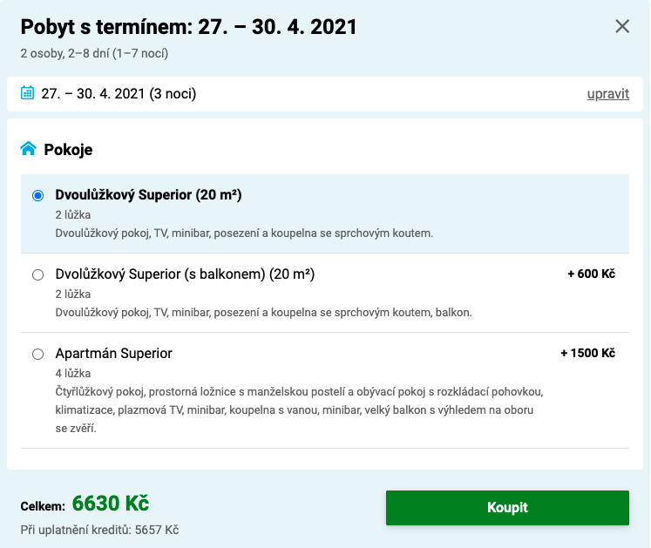Click the Apartmán Superior room title
Image resolution: width=651 pixels, height=548 pixels.
(x=113, y=354)
